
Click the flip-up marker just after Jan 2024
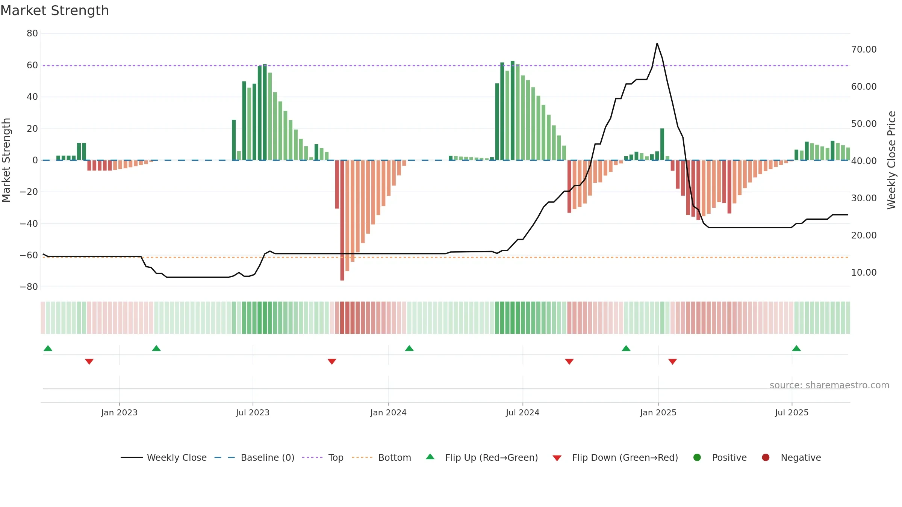point(409,349)
